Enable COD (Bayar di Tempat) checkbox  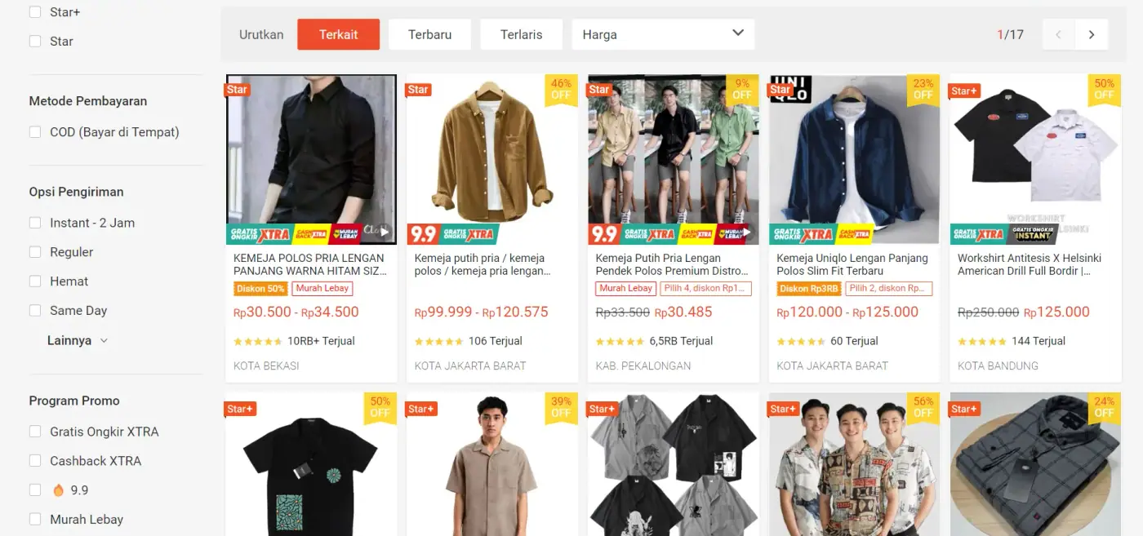pos(35,132)
